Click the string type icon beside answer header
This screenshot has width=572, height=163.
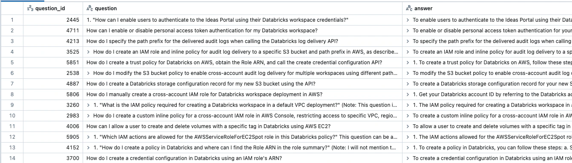click(x=409, y=9)
